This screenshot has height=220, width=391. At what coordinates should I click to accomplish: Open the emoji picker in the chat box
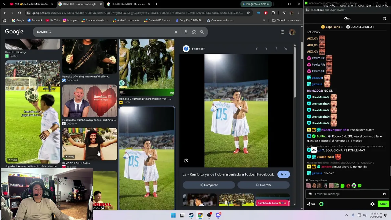384,194
